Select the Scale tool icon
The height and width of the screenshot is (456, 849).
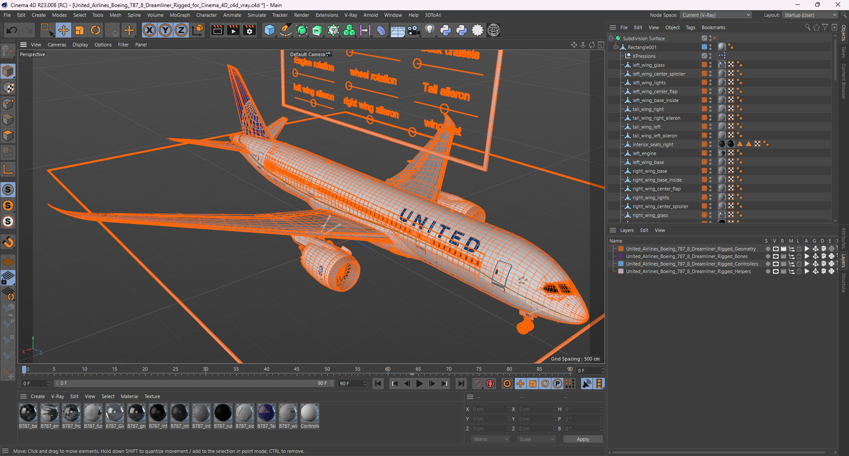80,30
